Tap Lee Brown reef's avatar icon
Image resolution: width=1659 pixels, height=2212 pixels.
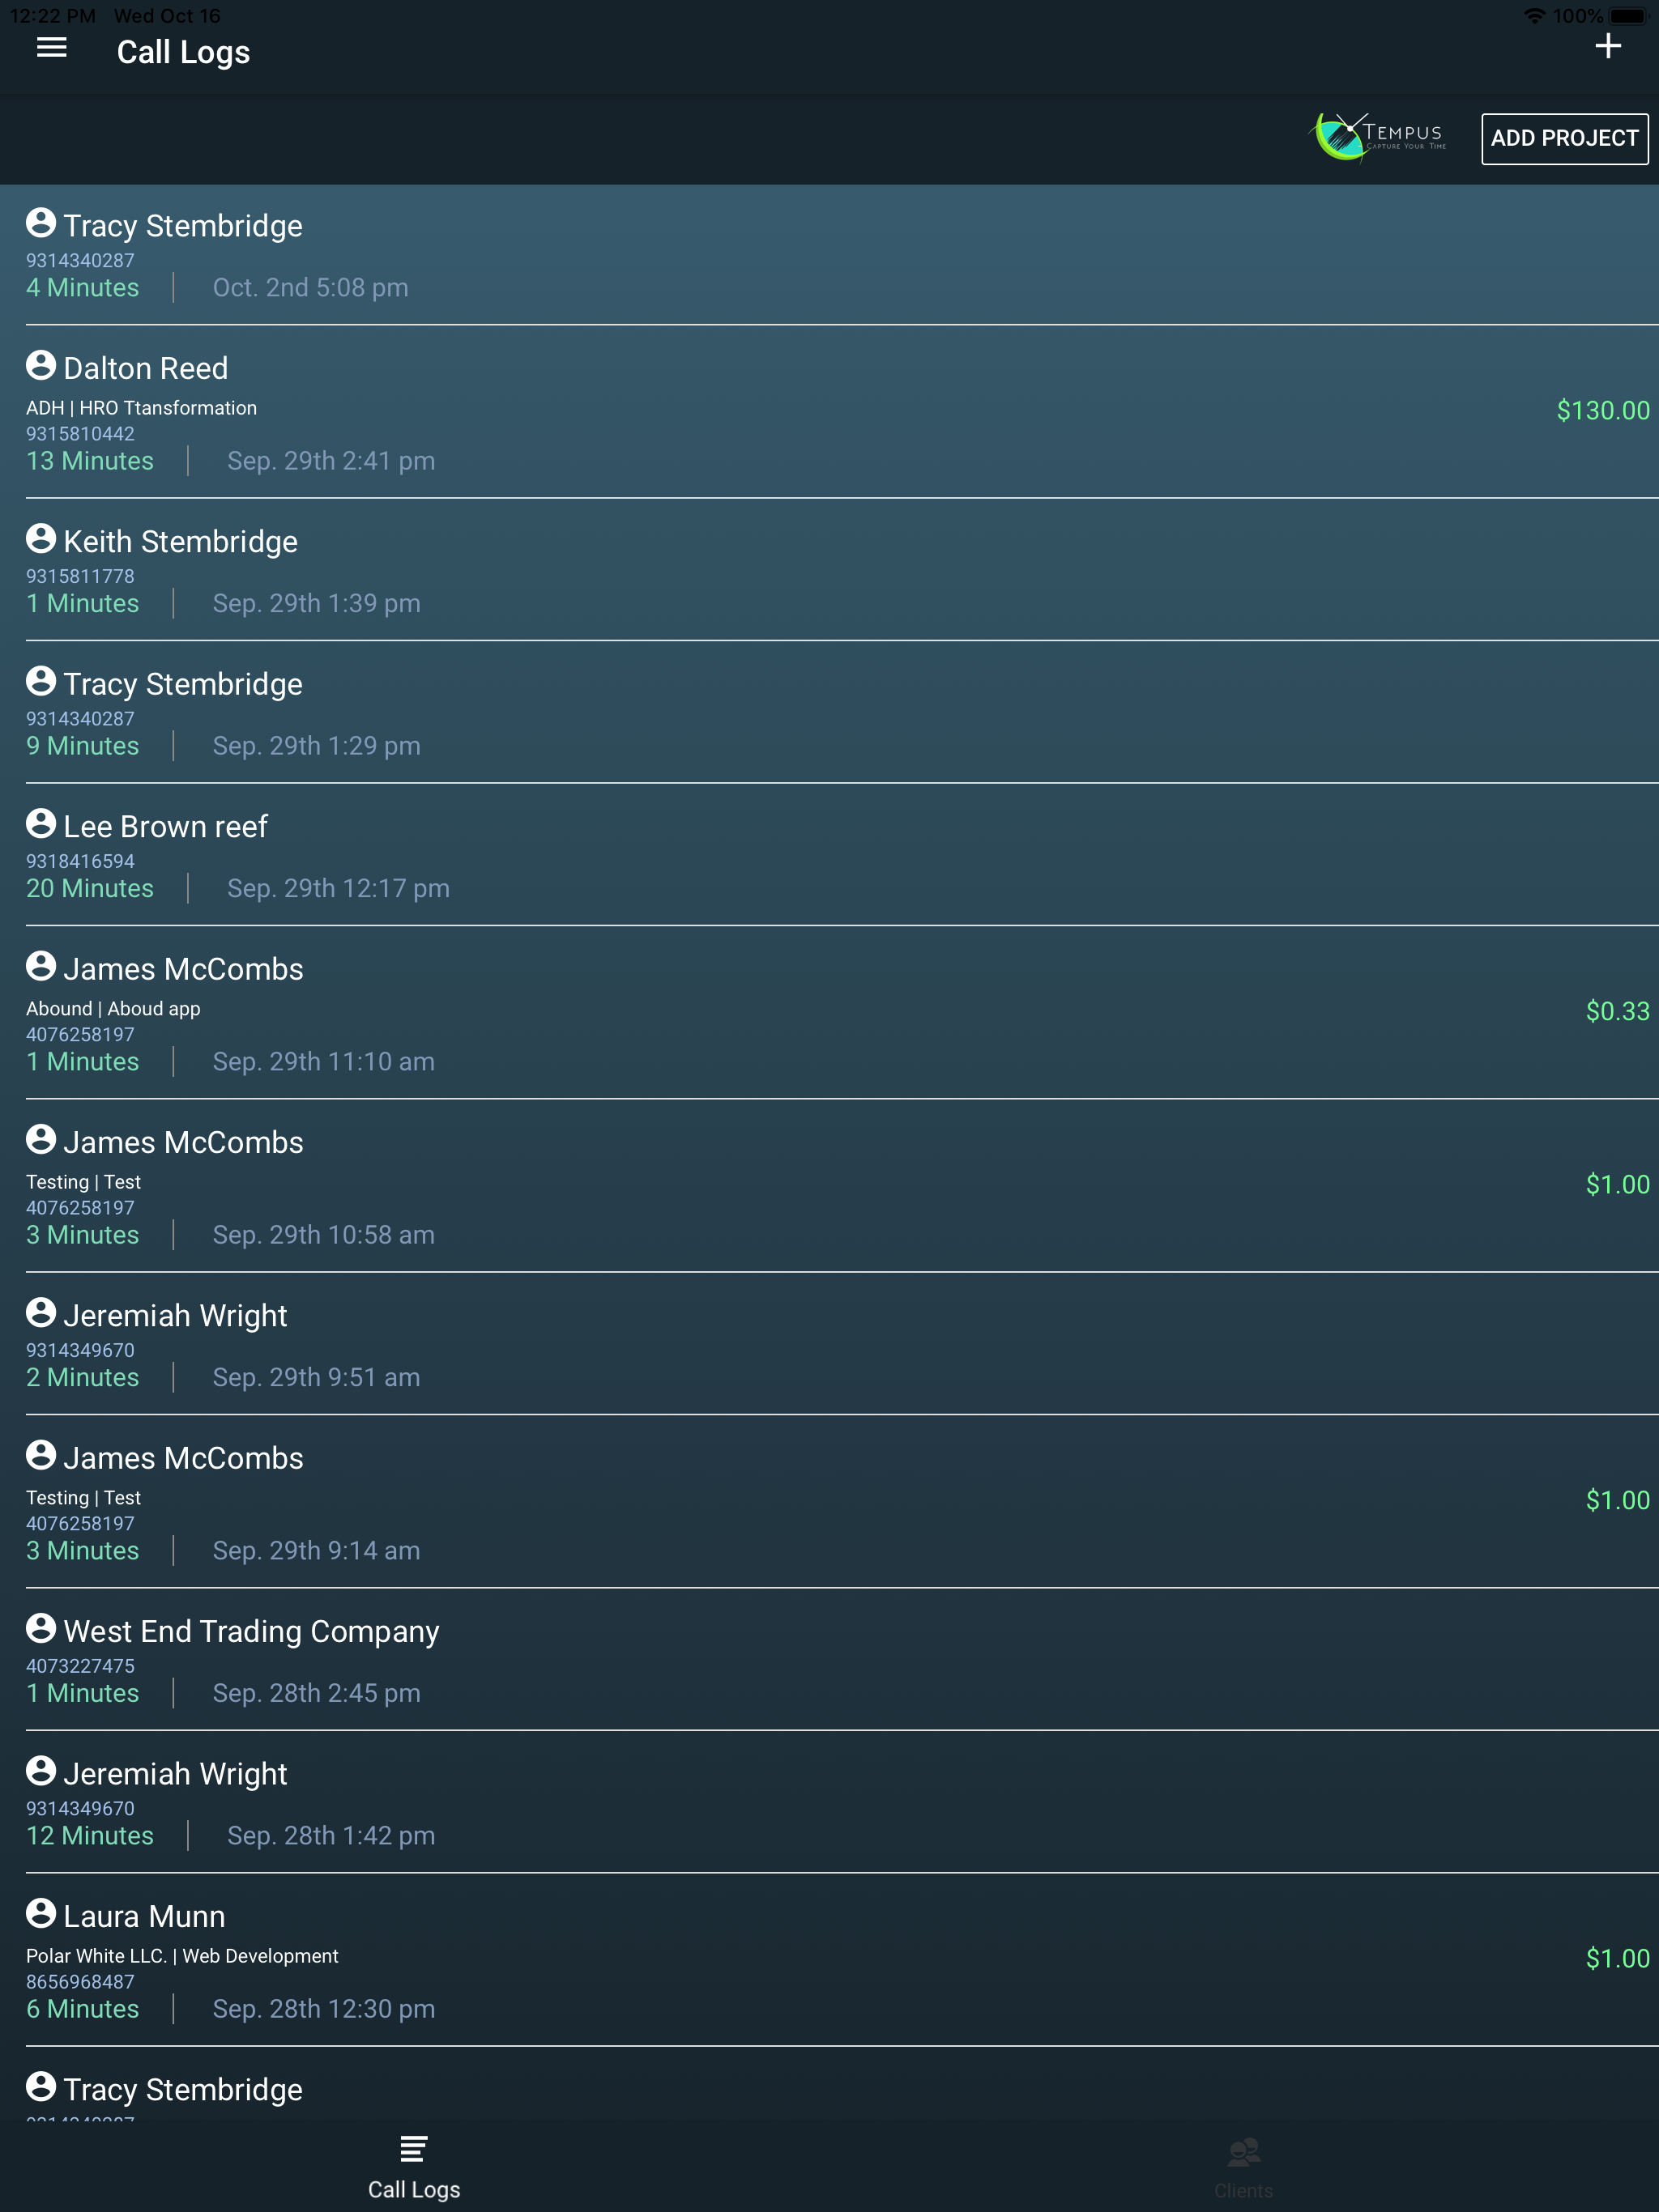(41, 823)
